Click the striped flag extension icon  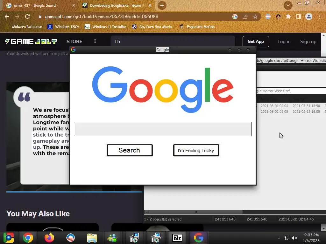[x=268, y=17]
